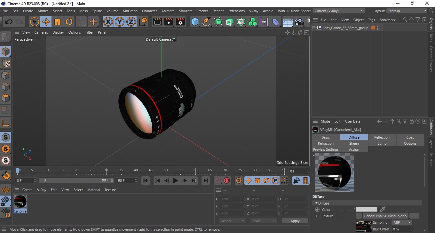Screen dimensions: 435x233
Task: Open the Layout Startup dropdown
Action: [407, 11]
